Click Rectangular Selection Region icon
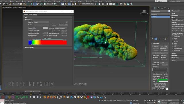Screen dimensions: 184x104 point(28,4)
